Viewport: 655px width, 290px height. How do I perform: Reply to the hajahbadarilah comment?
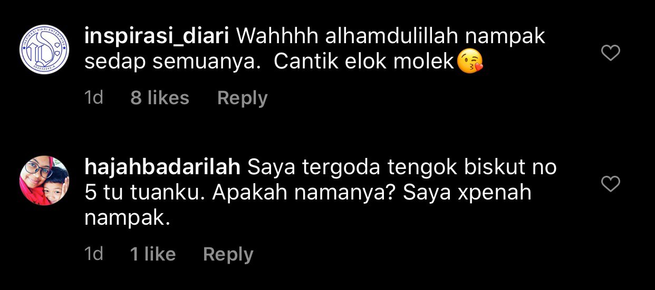click(228, 254)
